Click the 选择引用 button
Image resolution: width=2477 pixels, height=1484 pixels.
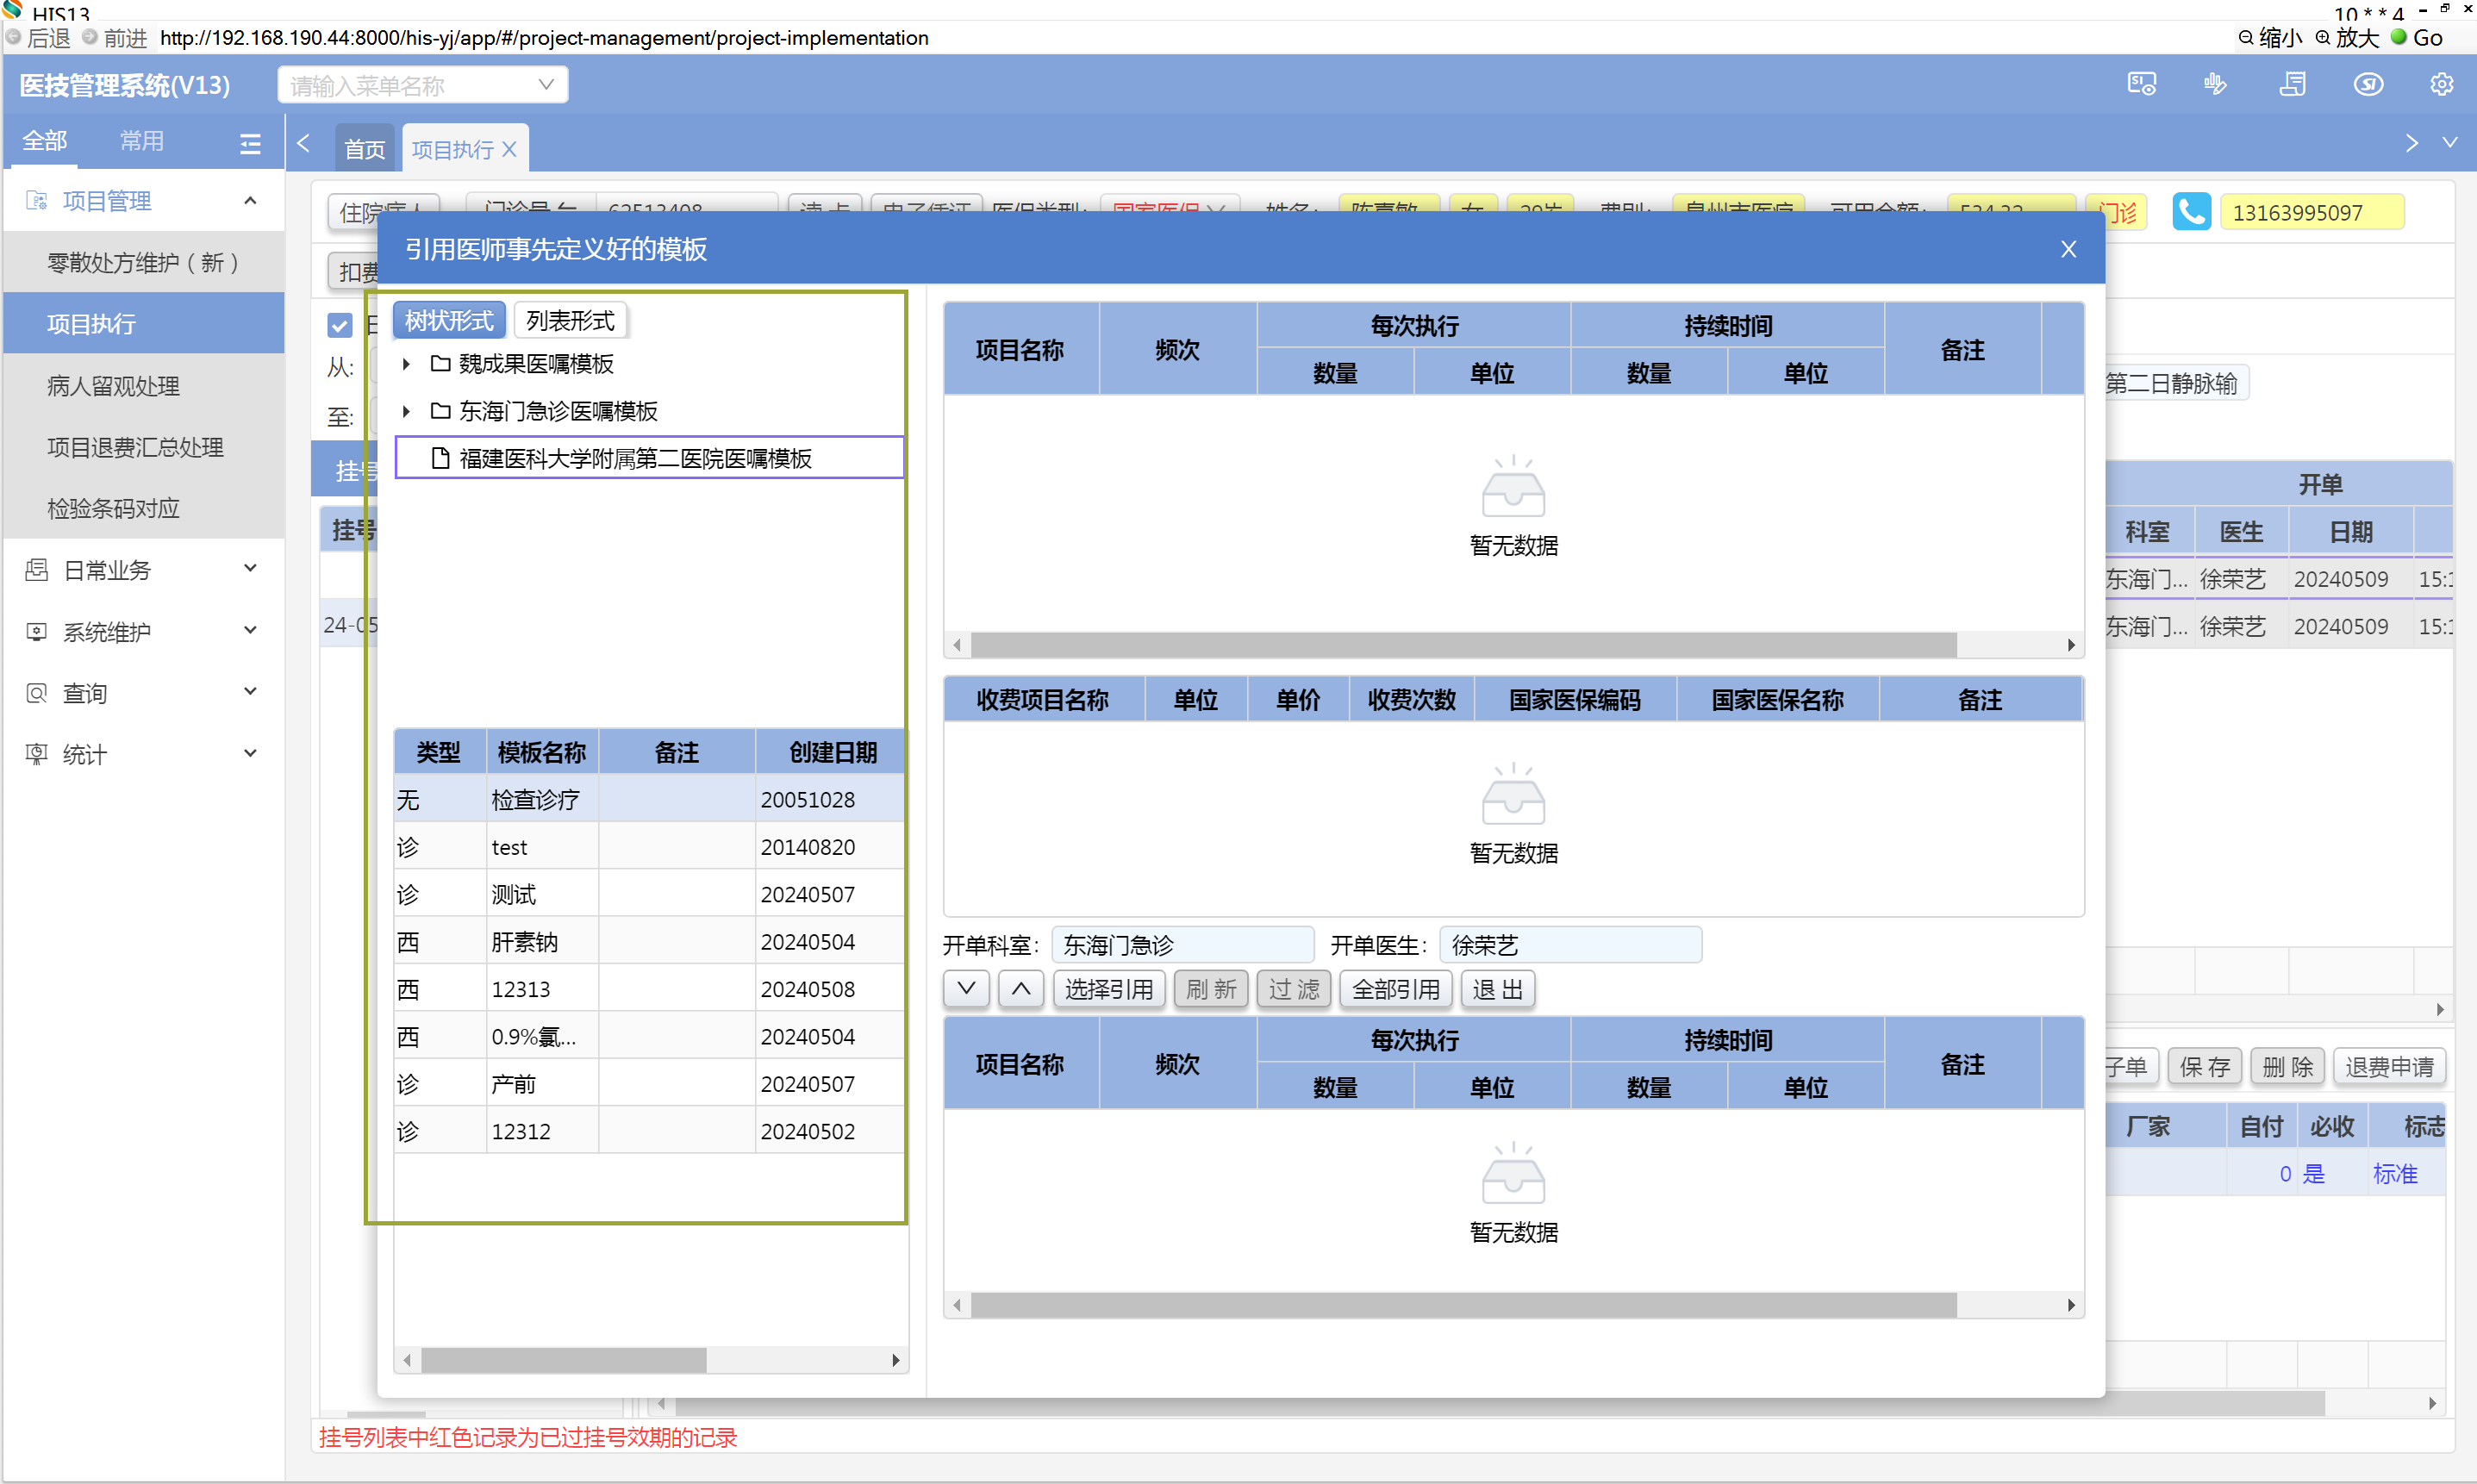1108,989
